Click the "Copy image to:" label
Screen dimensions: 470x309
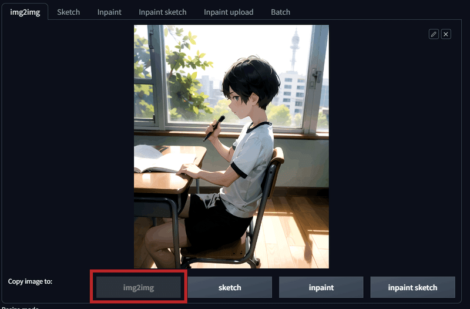(30, 281)
